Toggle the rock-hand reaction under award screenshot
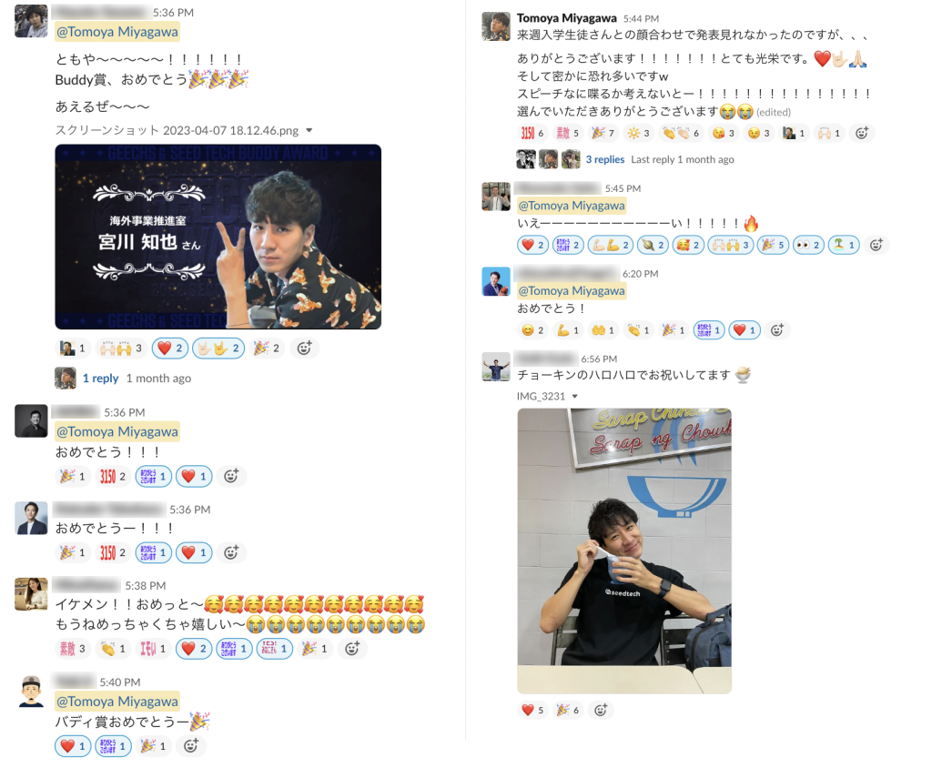Screen dimensions: 932x768 pos(218,349)
